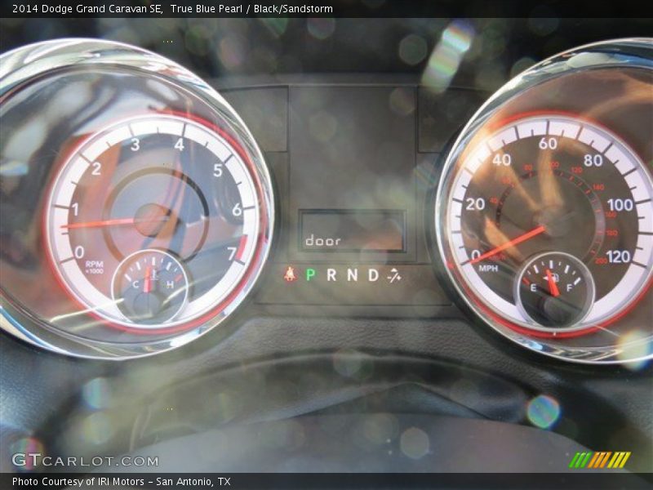Click the red temperature gauge needle
Image resolution: width=653 pixels, height=490 pixels.
point(147,278)
